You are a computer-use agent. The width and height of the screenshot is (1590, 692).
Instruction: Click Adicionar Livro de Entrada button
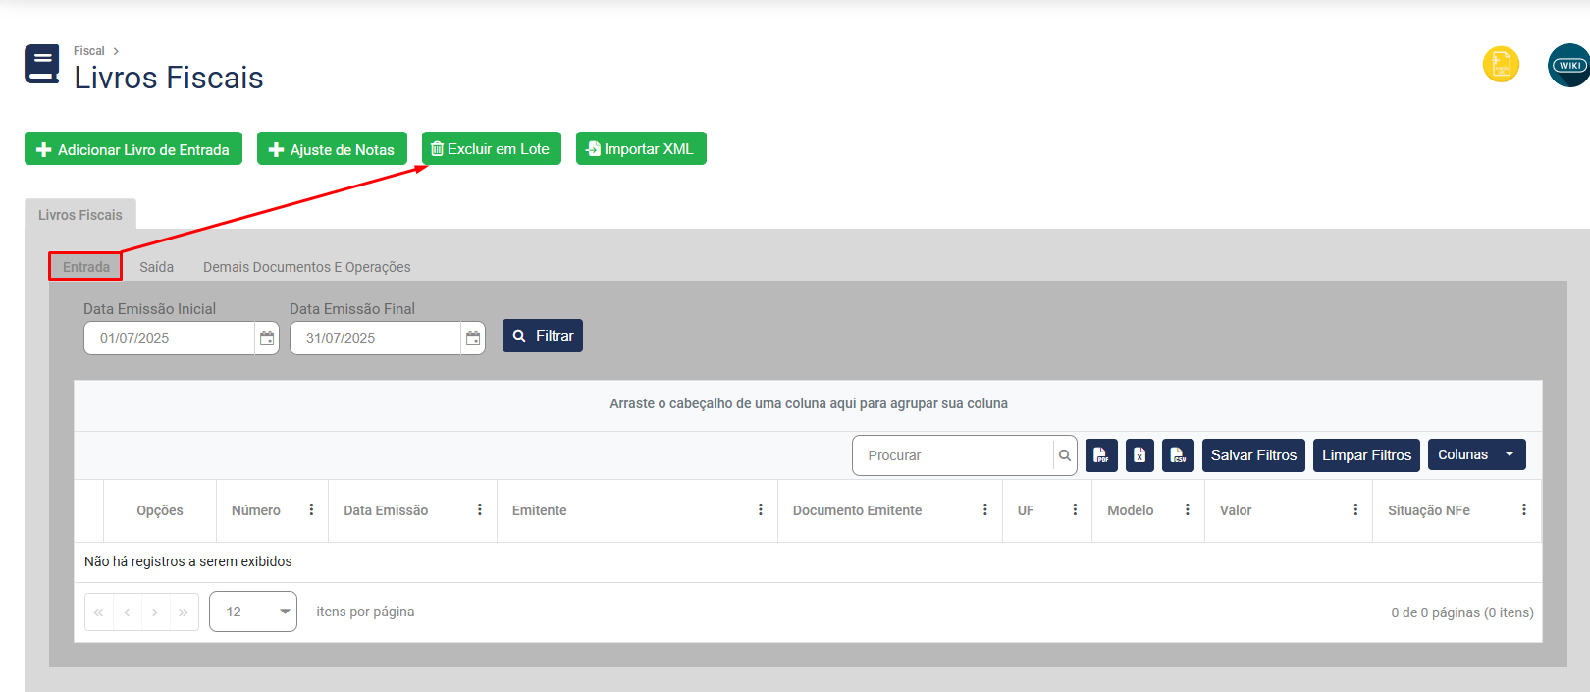pos(133,149)
